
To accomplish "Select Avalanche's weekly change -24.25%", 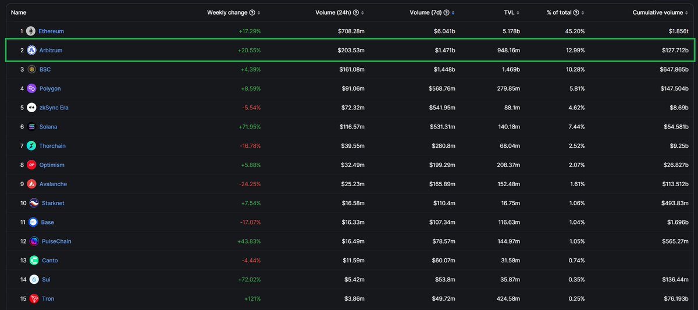I will [250, 184].
